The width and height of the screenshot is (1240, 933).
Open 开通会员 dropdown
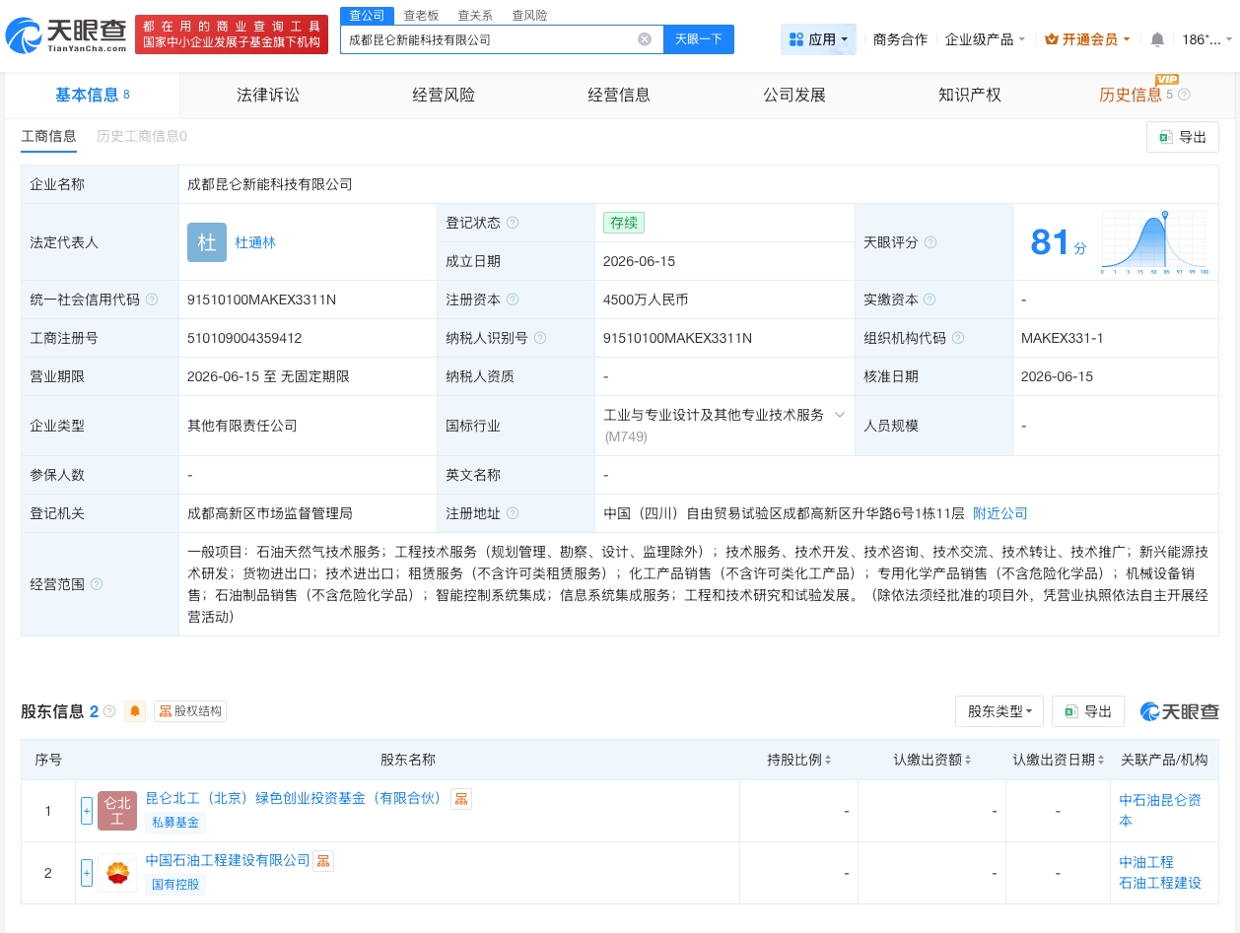[x=1087, y=39]
